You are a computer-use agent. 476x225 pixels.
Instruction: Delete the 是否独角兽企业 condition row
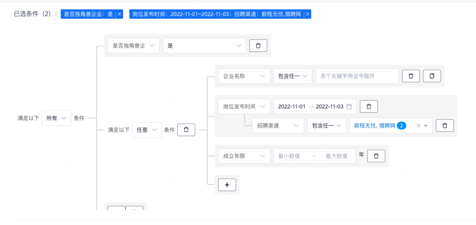click(258, 46)
